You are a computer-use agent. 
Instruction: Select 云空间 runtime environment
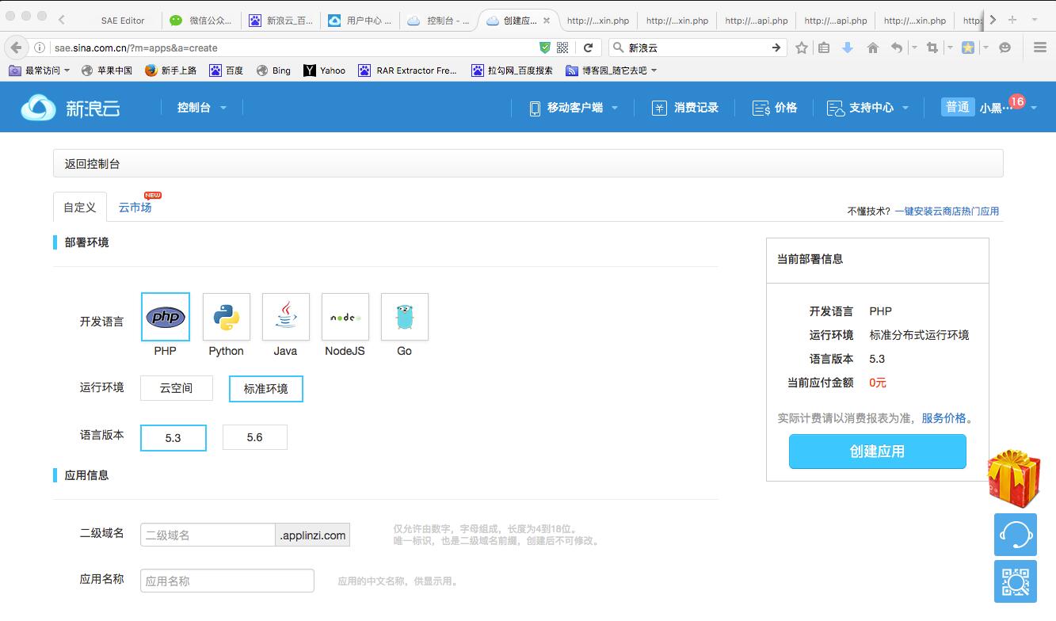[x=176, y=388]
